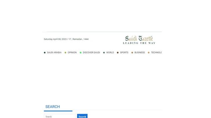Screen dimensions: 211x118
Task: Open DISCOVER SAUDI section
Action: 91,53
